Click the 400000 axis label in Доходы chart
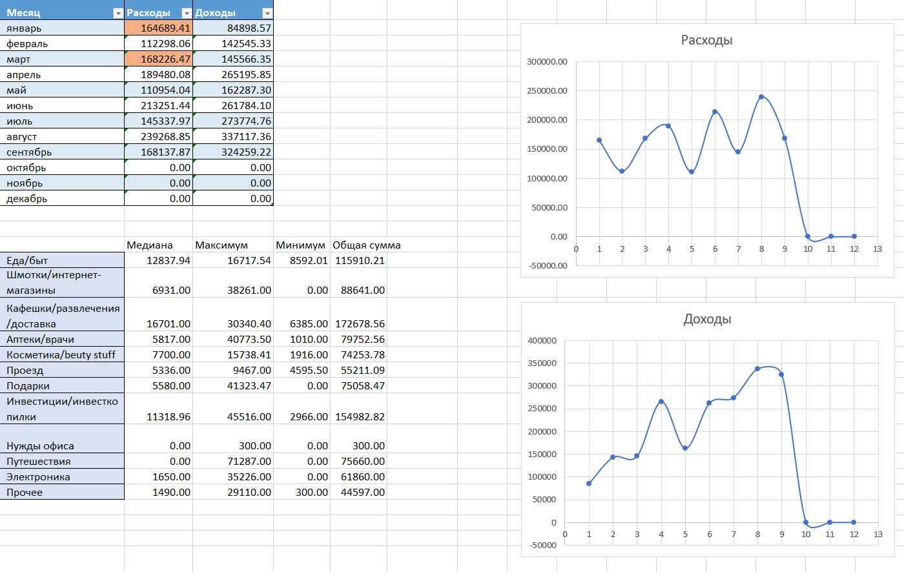Image resolution: width=904 pixels, height=572 pixels. tap(542, 340)
